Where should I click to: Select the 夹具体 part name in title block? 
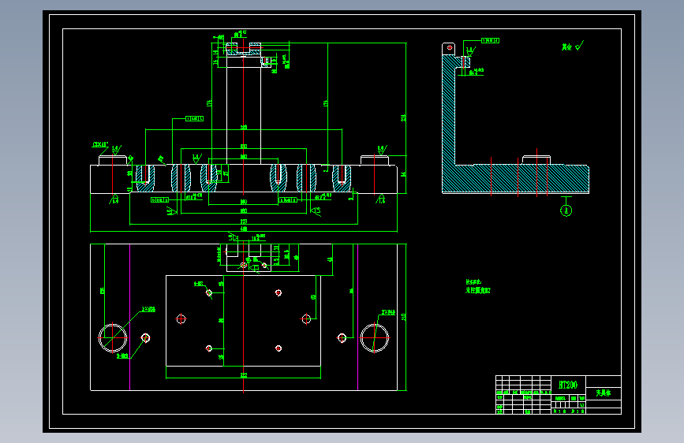point(604,393)
